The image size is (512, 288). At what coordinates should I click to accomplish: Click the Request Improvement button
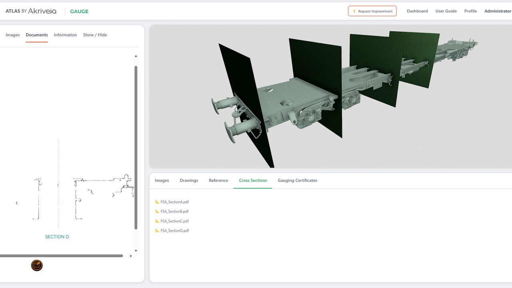pos(372,11)
